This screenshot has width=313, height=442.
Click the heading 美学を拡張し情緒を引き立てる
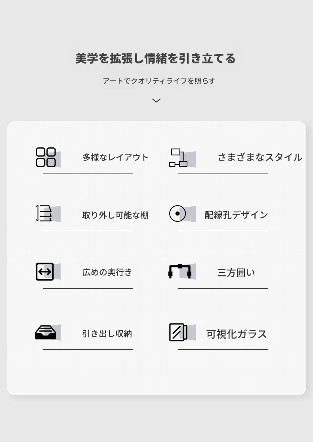(x=156, y=59)
